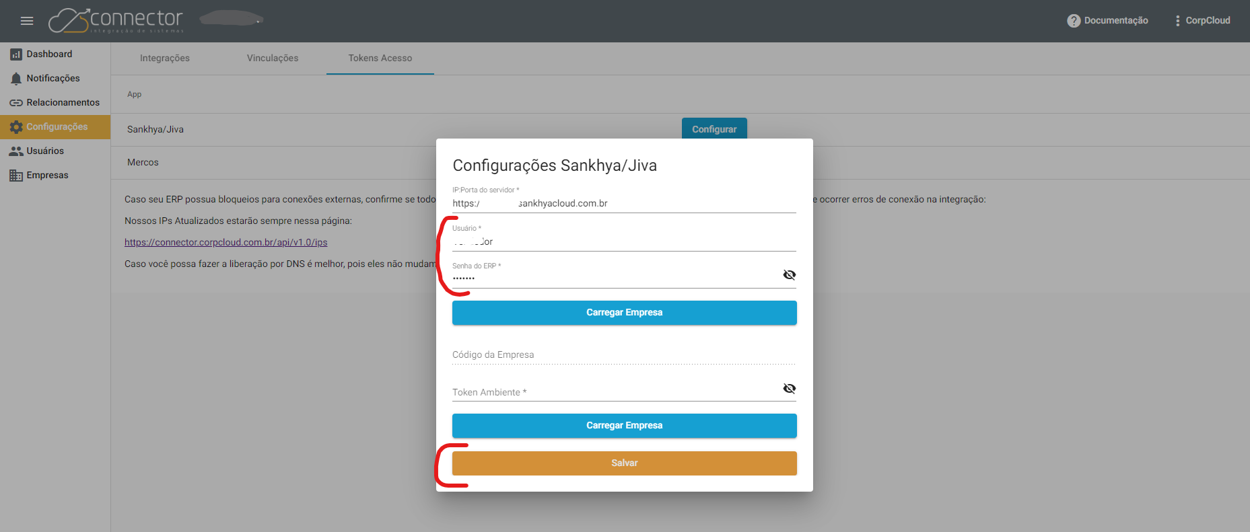
Task: Click the App column header
Action: (135, 94)
